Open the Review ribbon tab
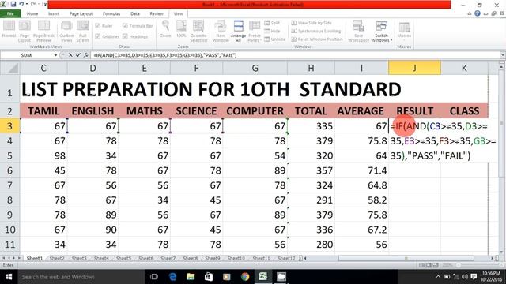 tap(157, 13)
